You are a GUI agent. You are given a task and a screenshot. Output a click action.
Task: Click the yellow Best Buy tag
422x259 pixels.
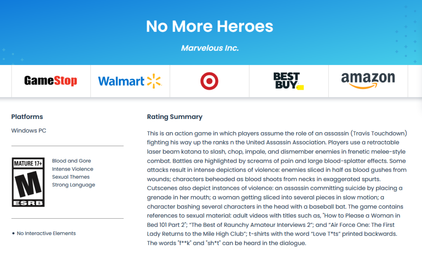tap(300, 87)
